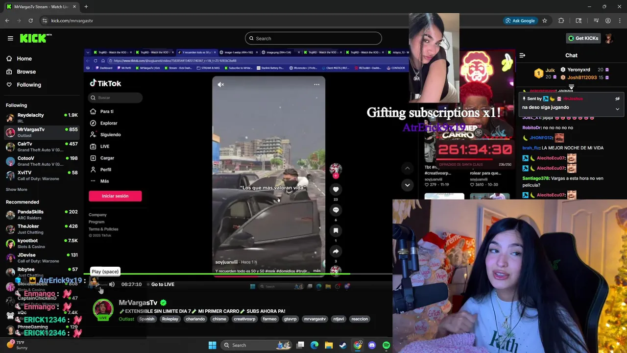Click browser back arrow
The height and width of the screenshot is (353, 627).
7,21
